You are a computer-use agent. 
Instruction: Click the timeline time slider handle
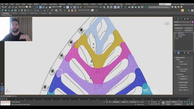point(9,96)
